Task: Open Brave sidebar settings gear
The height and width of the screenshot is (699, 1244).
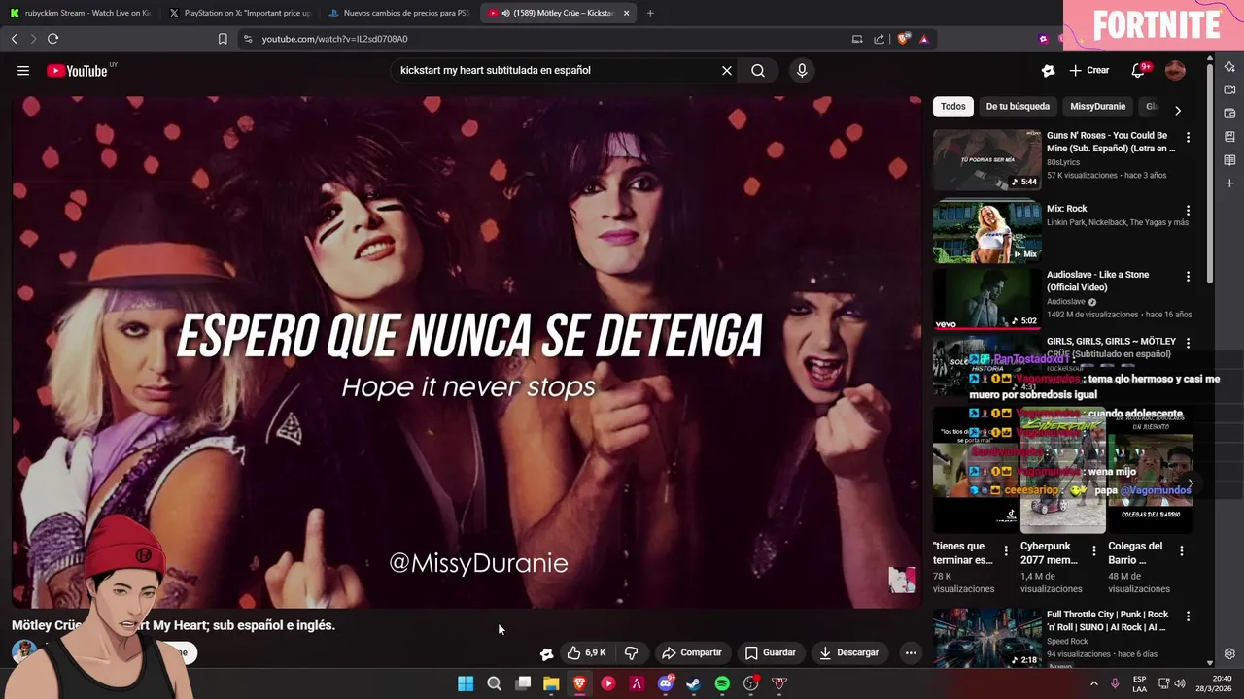Action: point(1229,653)
